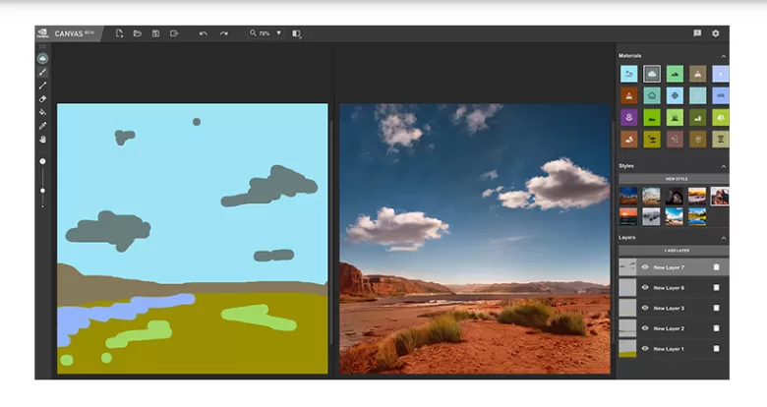767x407 pixels.
Task: Delete New Layer 6 with trash icon
Action: (x=716, y=288)
